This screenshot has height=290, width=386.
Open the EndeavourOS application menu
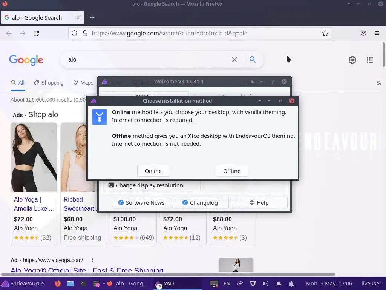pos(23,284)
